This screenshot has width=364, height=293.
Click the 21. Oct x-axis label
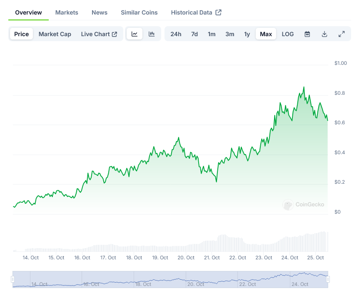tap(212, 258)
